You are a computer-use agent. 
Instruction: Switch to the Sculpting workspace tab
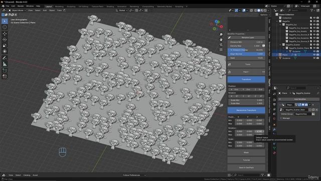(71, 7)
